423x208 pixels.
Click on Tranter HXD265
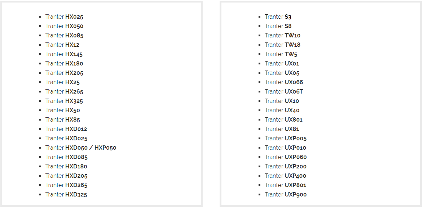coord(66,185)
